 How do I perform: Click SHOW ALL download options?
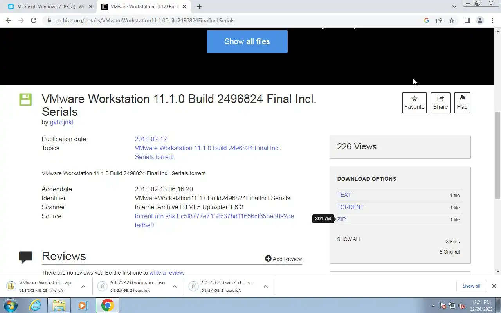(x=349, y=239)
